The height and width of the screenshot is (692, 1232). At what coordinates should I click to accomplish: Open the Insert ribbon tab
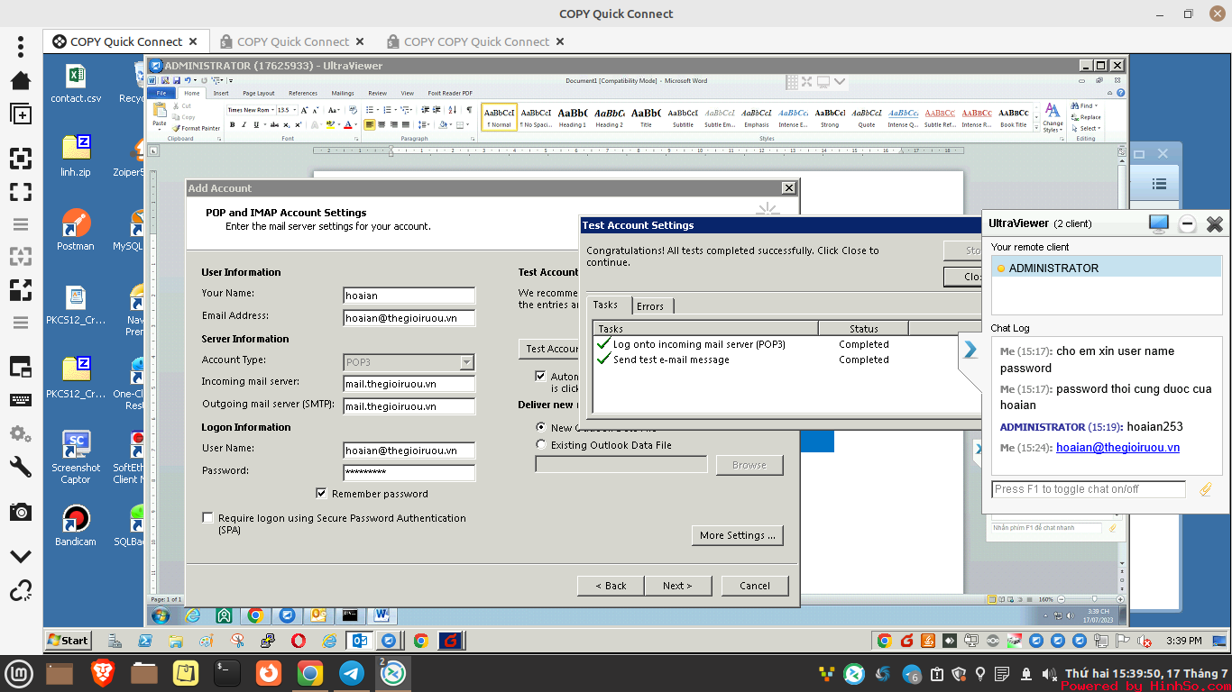[221, 93]
